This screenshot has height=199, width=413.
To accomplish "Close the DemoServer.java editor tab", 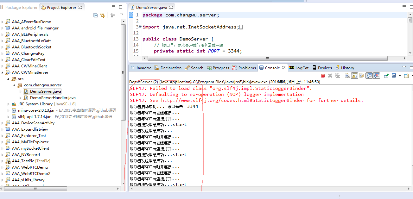I will point(171,7).
